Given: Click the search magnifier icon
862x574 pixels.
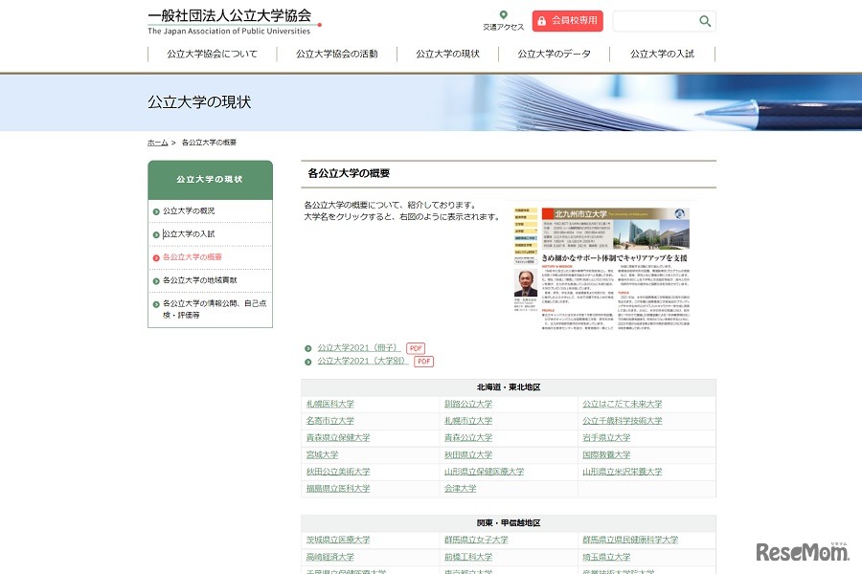Looking at the screenshot, I should coord(704,21).
